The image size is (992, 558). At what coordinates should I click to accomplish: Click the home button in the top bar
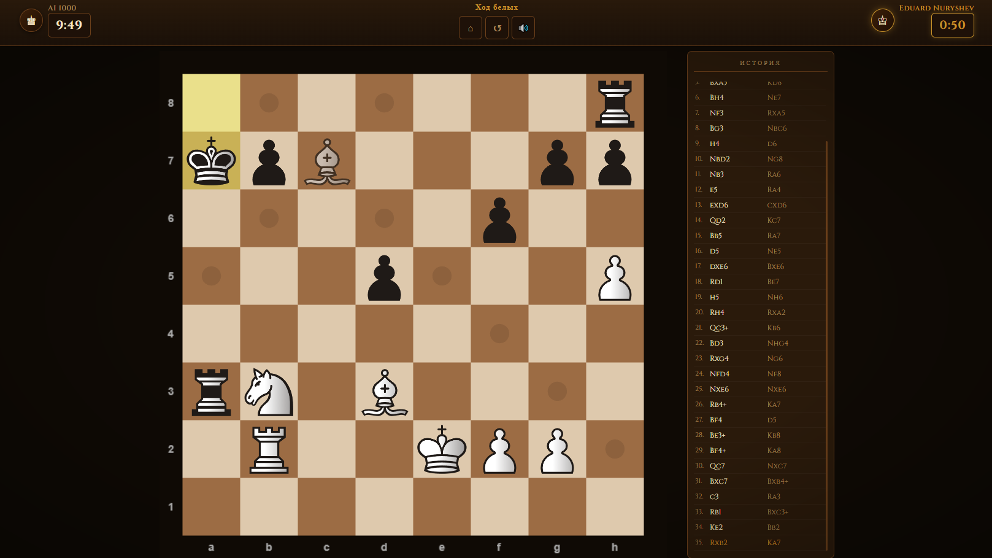[x=471, y=28]
